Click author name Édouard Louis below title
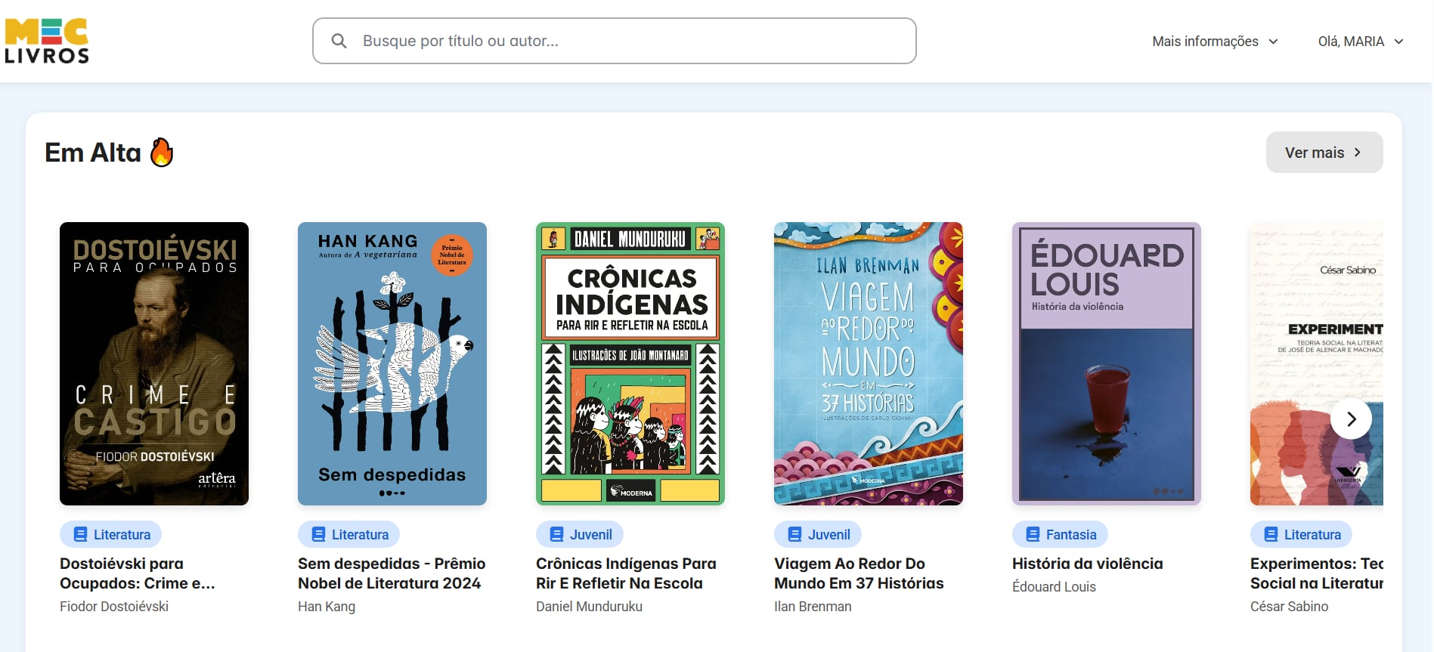The image size is (1434, 652). pyautogui.click(x=1054, y=586)
